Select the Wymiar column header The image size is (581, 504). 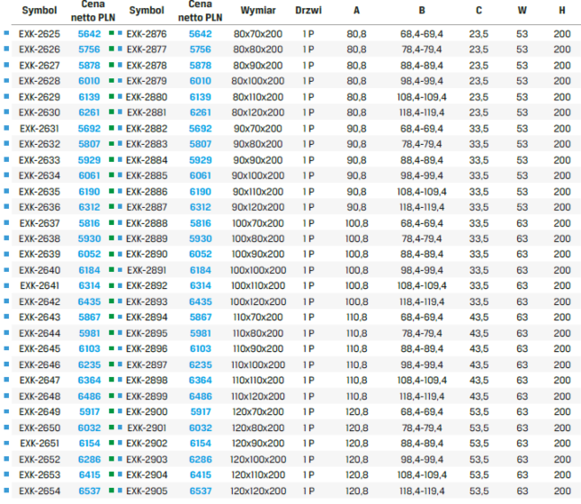point(258,11)
